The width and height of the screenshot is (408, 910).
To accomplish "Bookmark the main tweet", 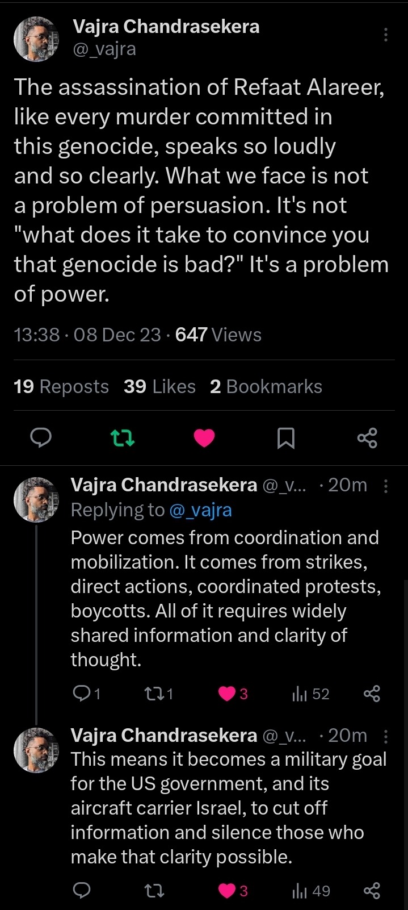I will click(x=285, y=438).
